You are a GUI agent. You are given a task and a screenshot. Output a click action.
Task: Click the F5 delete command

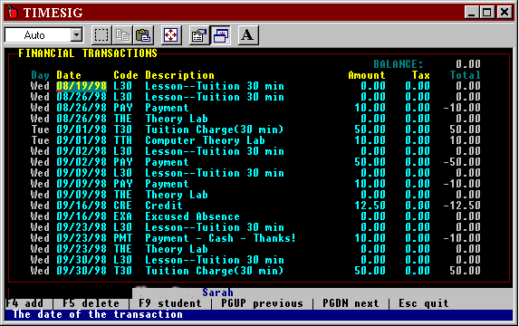(x=91, y=303)
